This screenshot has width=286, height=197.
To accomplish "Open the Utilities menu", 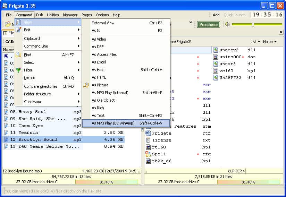I will pyautogui.click(x=53, y=15).
